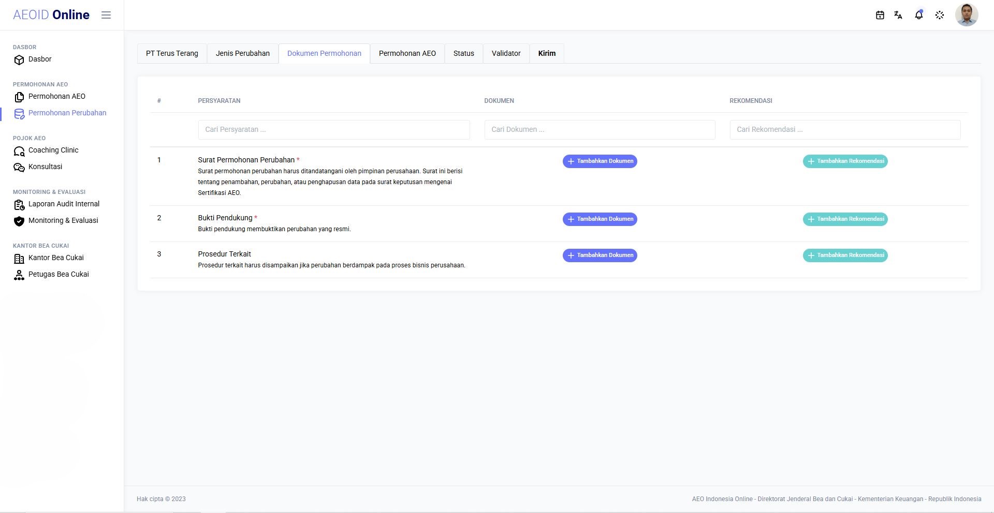
Task: Click the Coaching Clinic icon in sidebar
Action: tap(19, 151)
